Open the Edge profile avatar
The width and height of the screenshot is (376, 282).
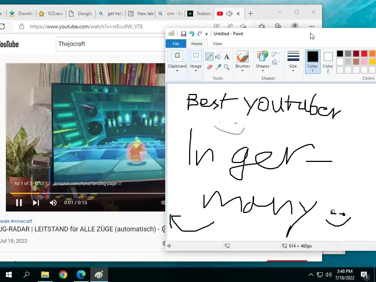pos(295,26)
